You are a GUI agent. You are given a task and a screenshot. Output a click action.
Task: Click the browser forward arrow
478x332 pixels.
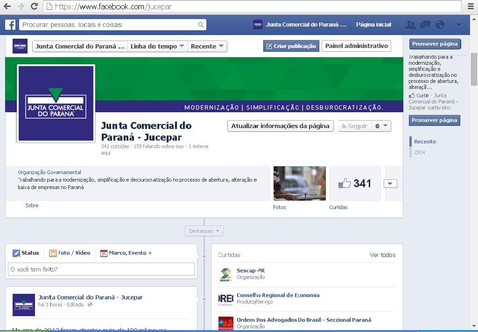coord(21,6)
